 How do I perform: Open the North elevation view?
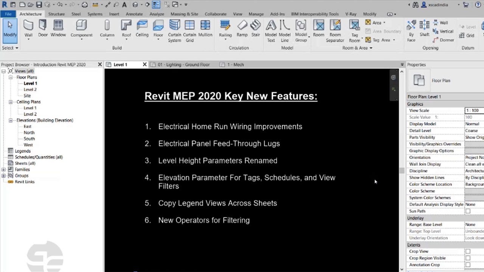point(29,133)
